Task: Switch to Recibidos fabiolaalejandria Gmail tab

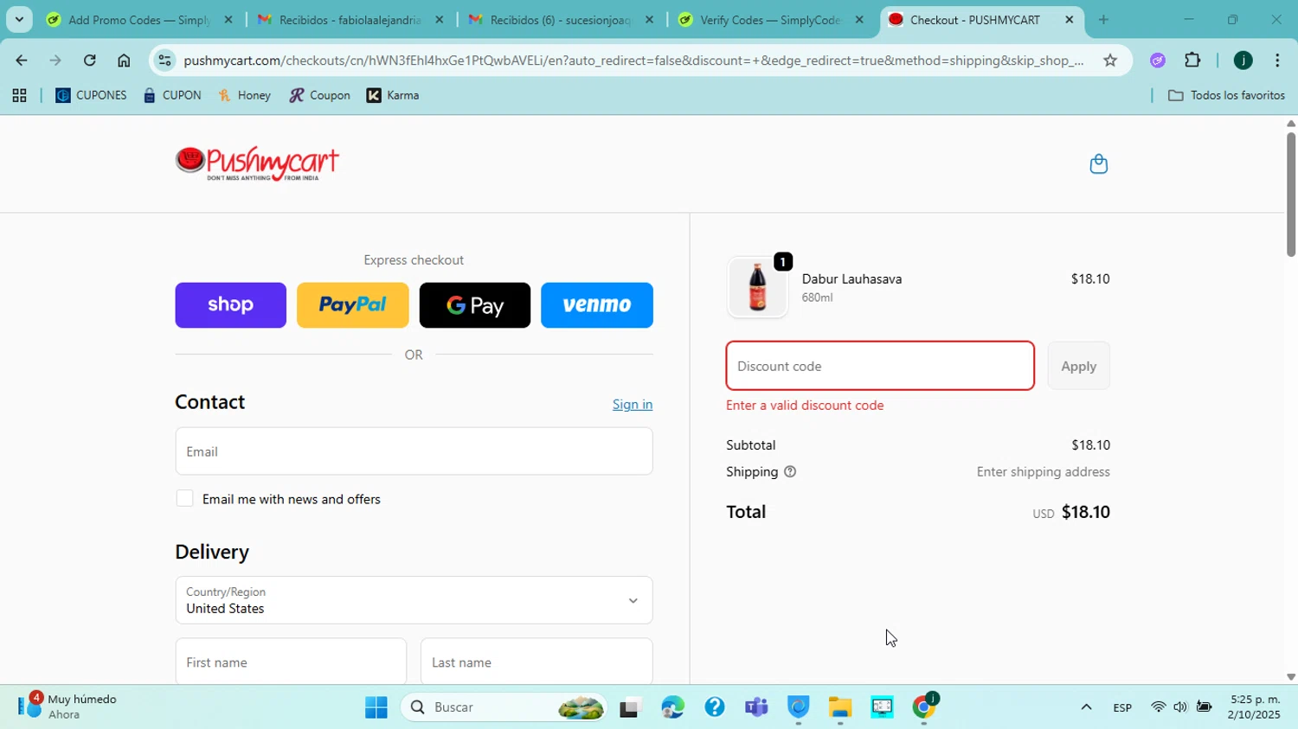Action: (350, 20)
